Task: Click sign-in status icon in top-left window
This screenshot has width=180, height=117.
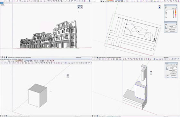Action: tap(4, 57)
